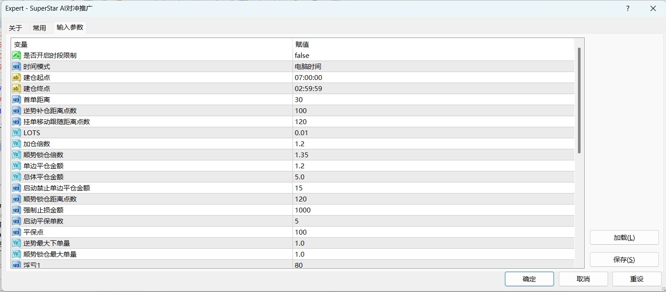This screenshot has width=666, height=292.
Task: Click the double-type icon beside LOTS
Action: pos(16,133)
